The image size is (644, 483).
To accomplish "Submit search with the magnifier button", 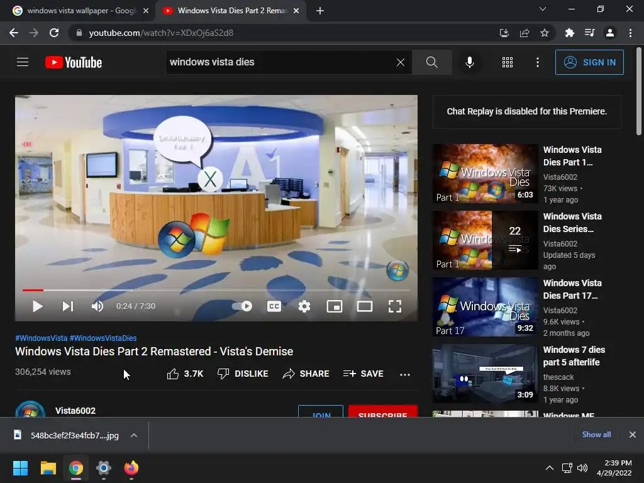I will click(431, 62).
